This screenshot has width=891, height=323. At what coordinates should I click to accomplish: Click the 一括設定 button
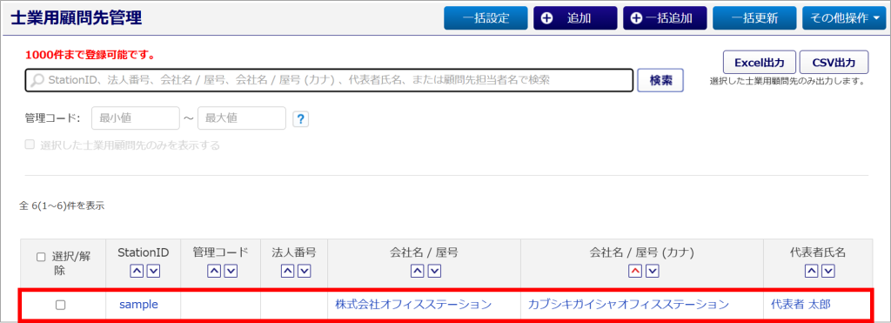tap(486, 18)
